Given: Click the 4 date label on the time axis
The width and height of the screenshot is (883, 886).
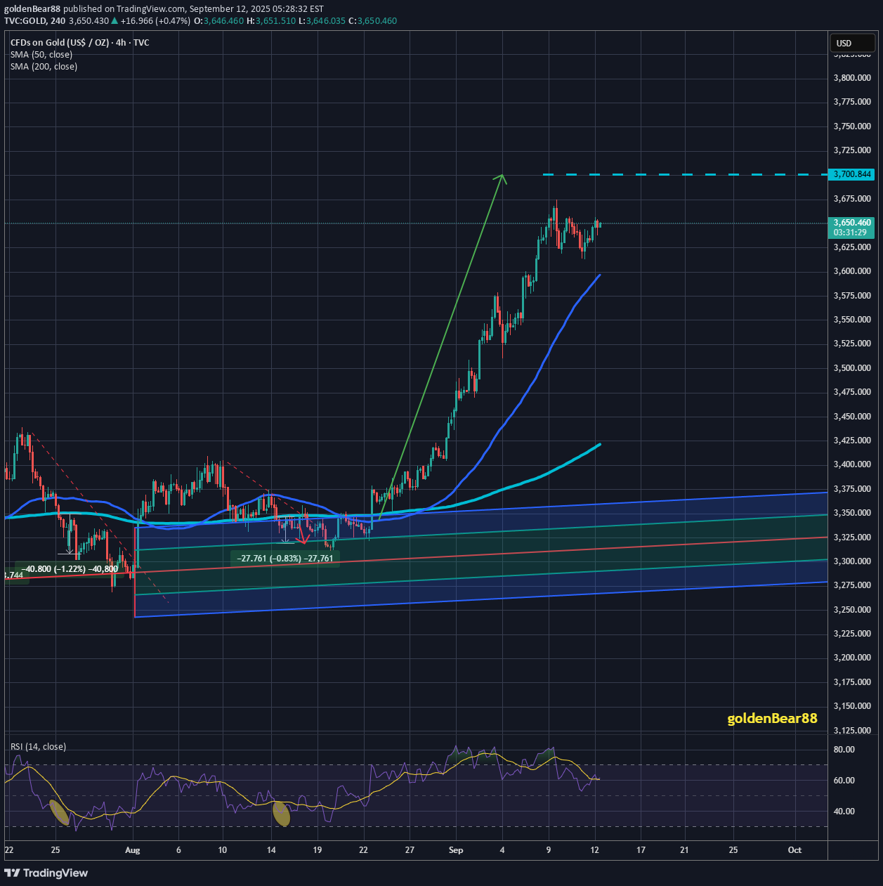Looking at the screenshot, I should (502, 850).
